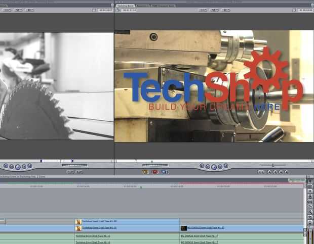Pick the Slip tool in tool palette
Viewport: 314px width, 244px height.
pyautogui.click(x=310, y=202)
